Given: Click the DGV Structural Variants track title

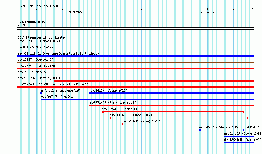Looking at the screenshot, I should pos(41,38).
